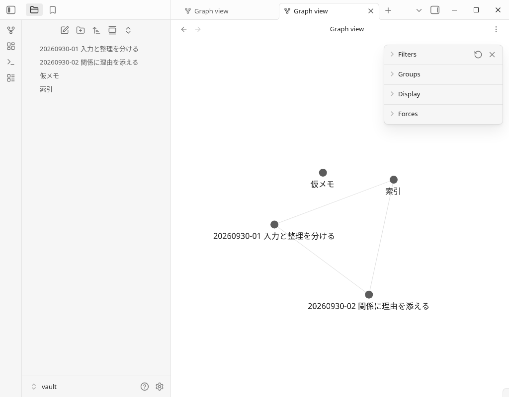Click the templates icon in ribbon
509x397 pixels.
point(11,78)
